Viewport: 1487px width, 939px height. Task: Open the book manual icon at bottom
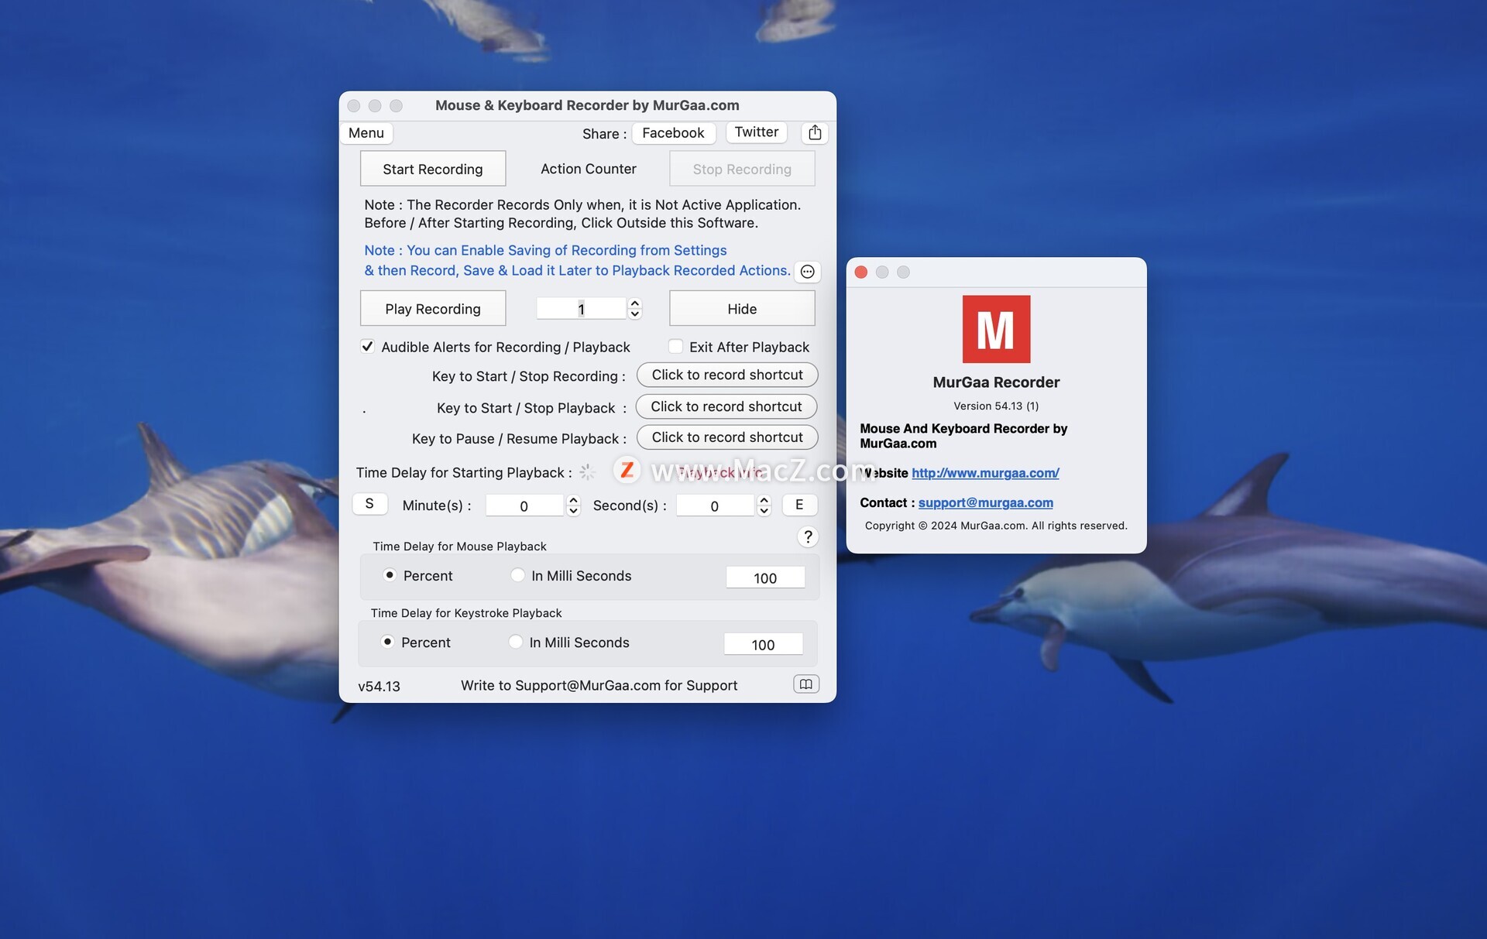click(806, 684)
